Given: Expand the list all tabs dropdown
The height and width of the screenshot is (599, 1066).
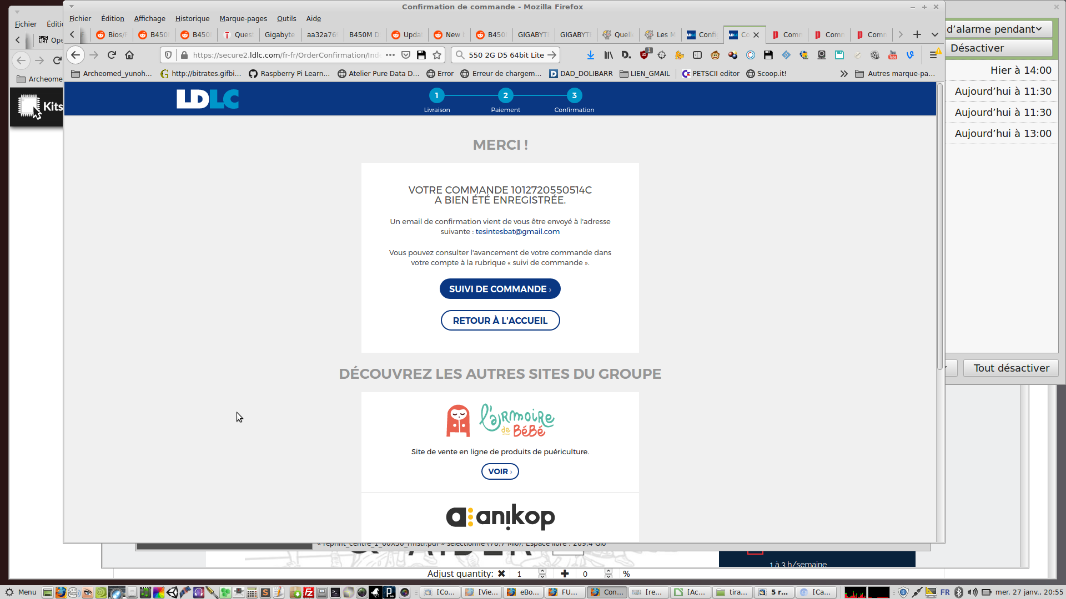Looking at the screenshot, I should tap(935, 34).
